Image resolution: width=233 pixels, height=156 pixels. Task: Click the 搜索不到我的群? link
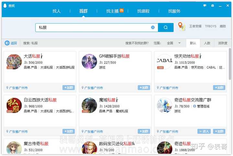(x=137, y=43)
